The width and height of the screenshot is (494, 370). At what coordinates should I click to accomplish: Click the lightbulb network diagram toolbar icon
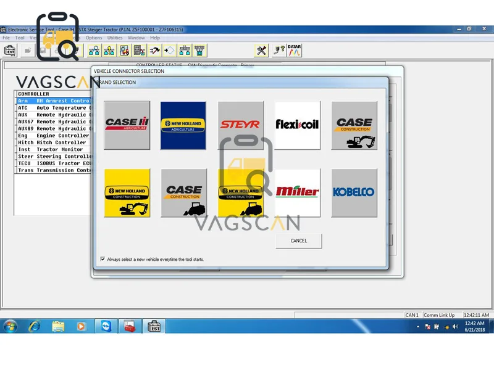(109, 51)
